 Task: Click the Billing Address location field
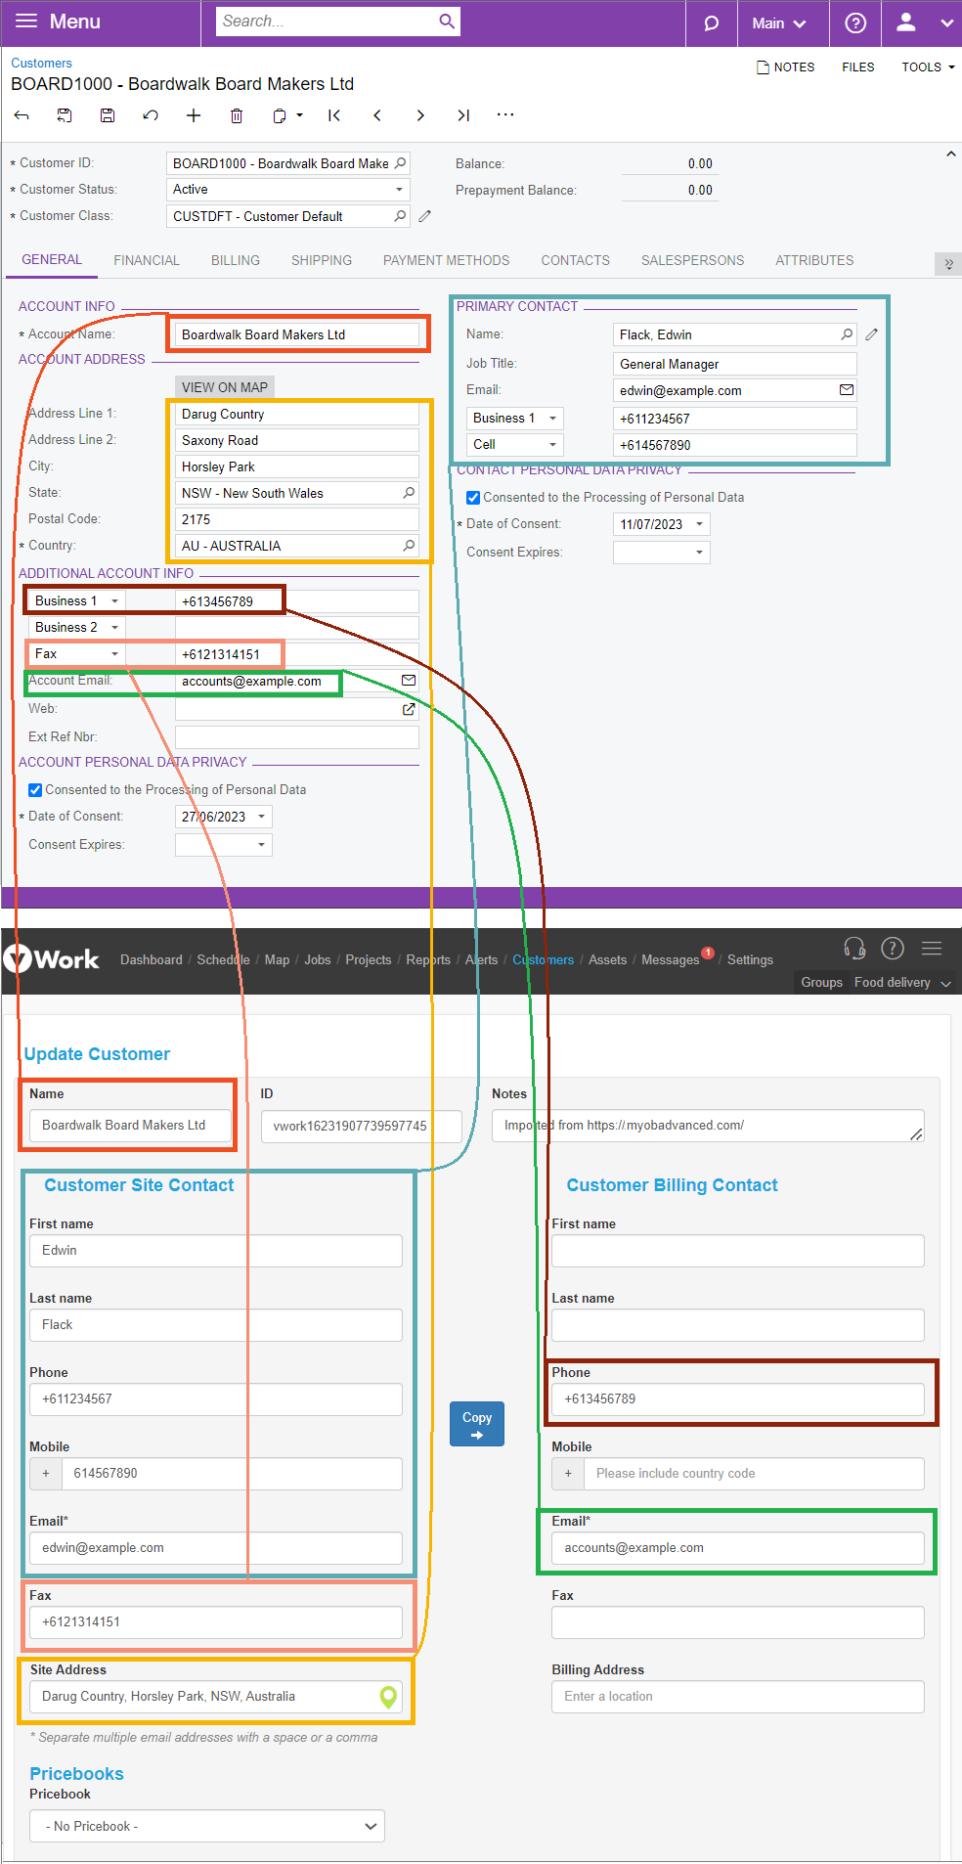tap(738, 1697)
